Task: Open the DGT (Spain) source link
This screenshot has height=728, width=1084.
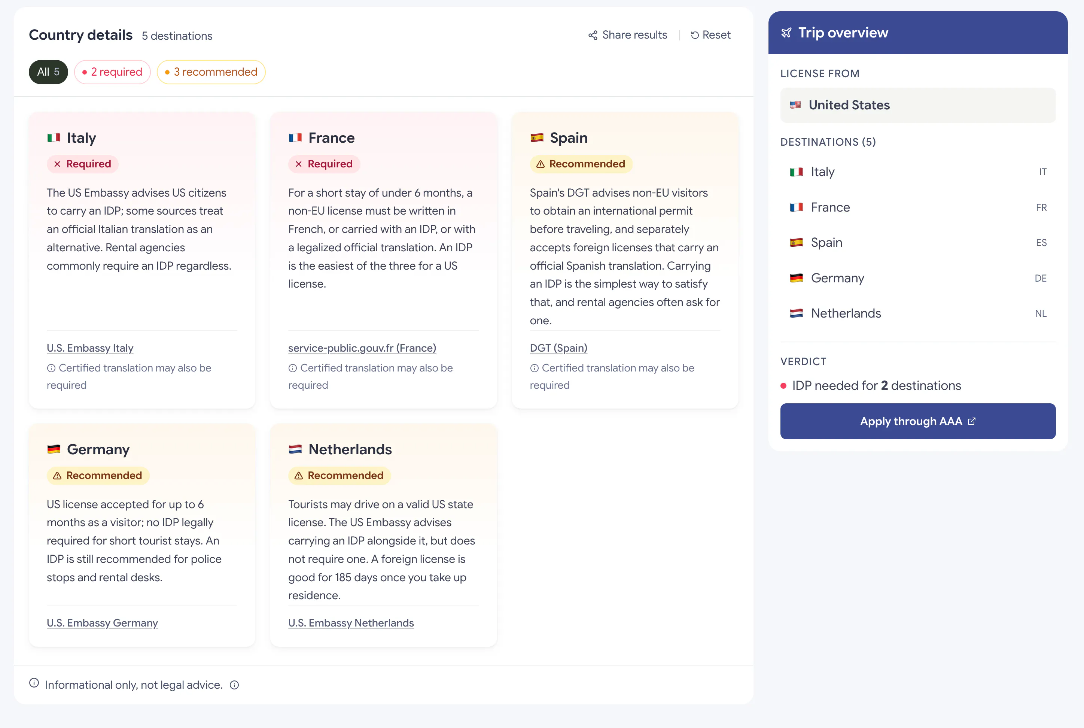Action: [559, 348]
